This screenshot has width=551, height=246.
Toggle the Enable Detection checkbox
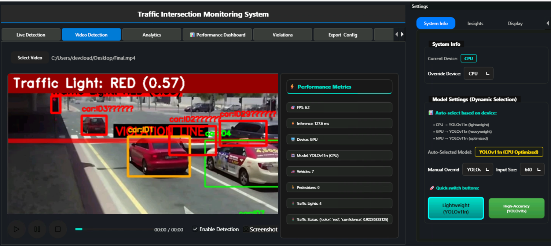(195, 229)
